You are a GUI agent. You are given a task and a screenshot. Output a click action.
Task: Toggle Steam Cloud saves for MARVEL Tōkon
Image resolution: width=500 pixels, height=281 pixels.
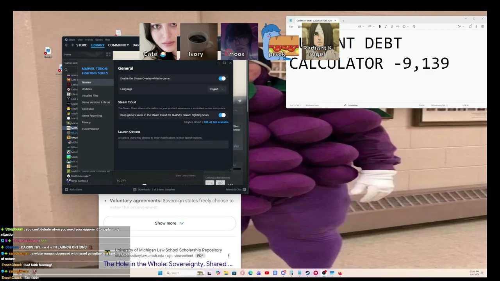222,115
